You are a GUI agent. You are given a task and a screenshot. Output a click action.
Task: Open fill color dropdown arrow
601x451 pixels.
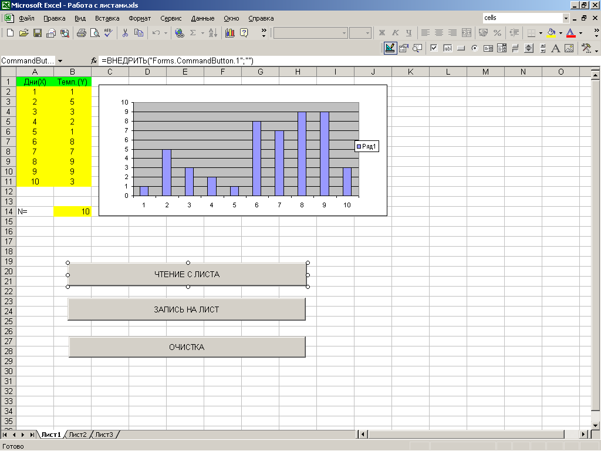[561, 33]
